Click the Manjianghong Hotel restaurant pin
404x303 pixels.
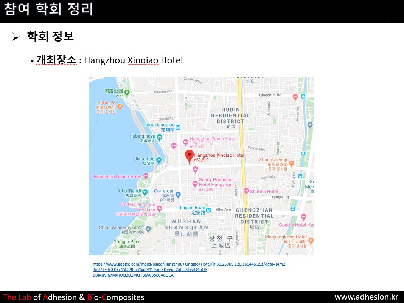pos(311,241)
